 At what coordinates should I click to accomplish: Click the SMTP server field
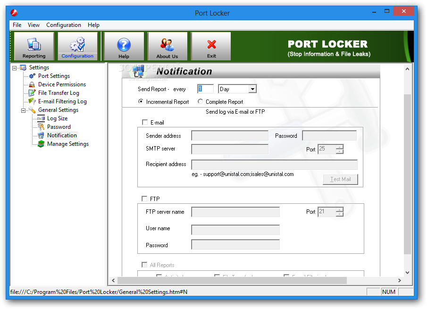tap(230, 149)
